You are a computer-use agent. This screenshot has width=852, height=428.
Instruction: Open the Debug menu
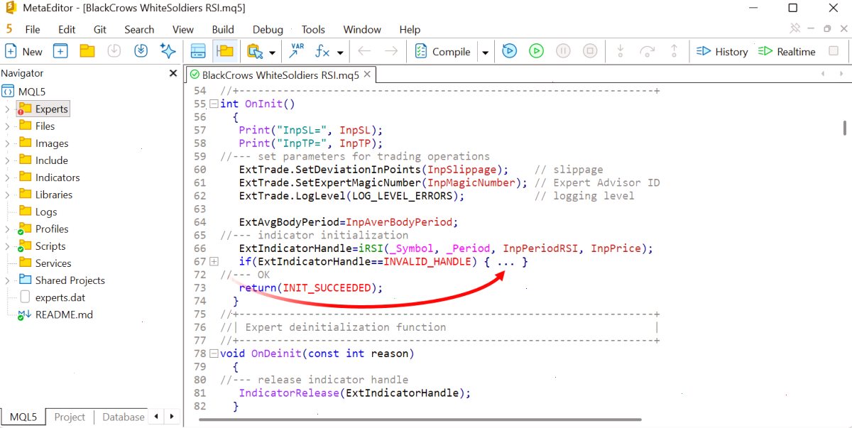(268, 29)
